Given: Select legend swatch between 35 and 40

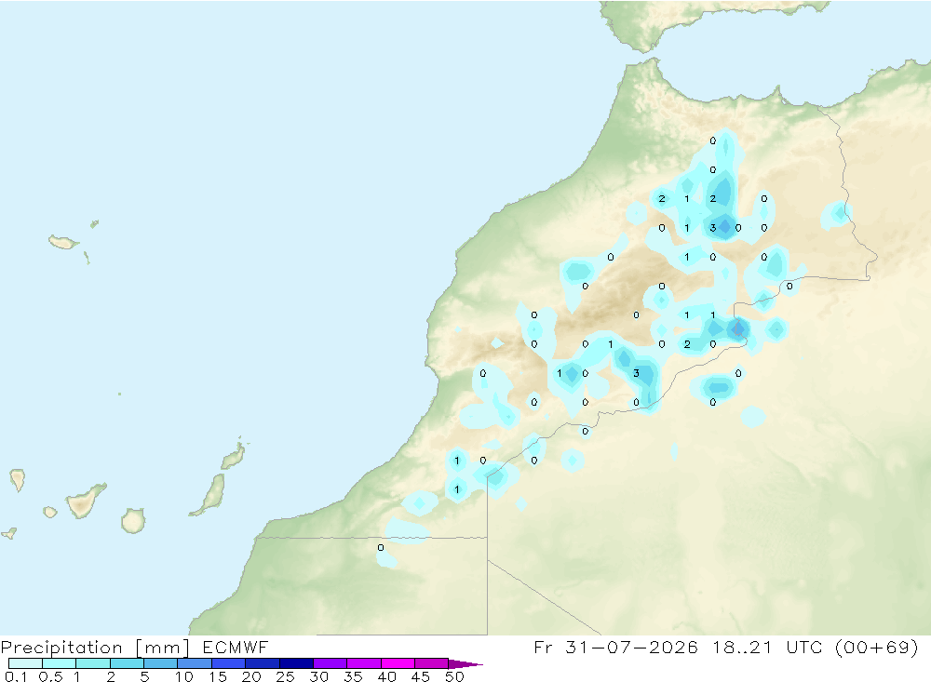Looking at the screenshot, I should click(363, 663).
